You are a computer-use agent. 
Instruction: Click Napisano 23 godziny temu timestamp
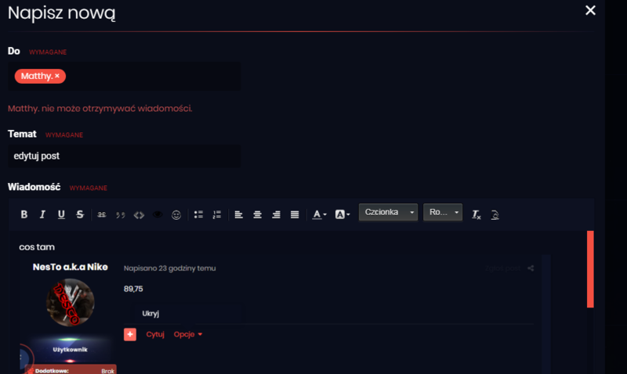tap(169, 268)
